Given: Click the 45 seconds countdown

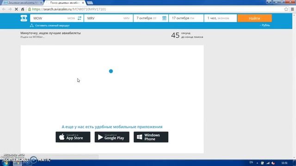Looking at the screenshot, I should (x=175, y=35).
